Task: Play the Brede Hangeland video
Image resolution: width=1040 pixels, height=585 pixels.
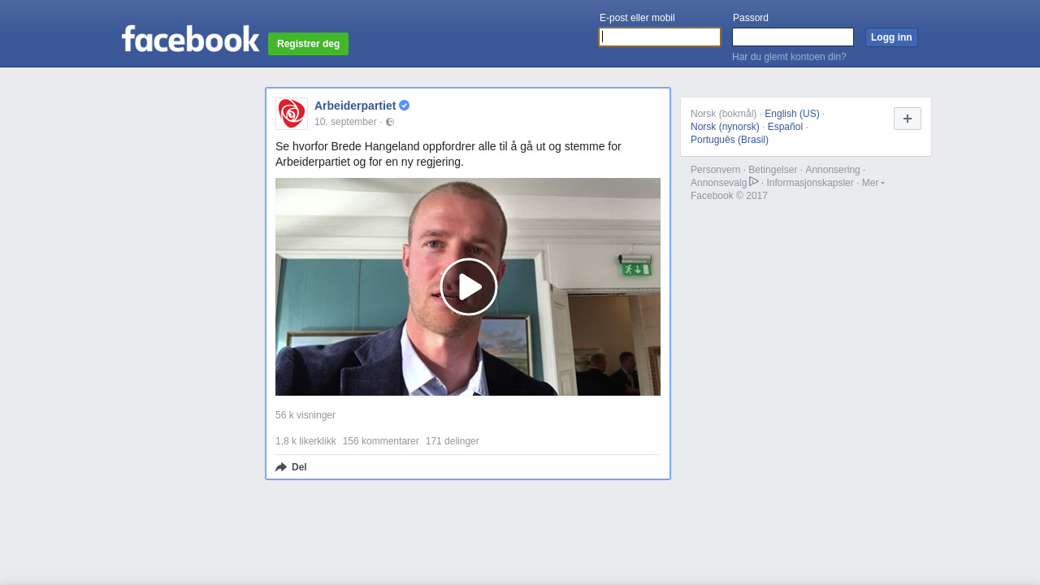Action: pos(469,287)
